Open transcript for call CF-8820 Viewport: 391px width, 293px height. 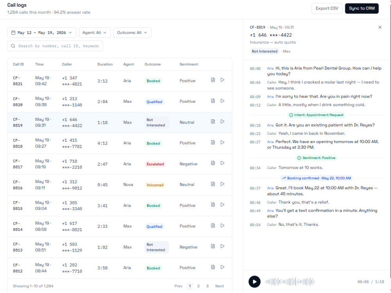213,101
